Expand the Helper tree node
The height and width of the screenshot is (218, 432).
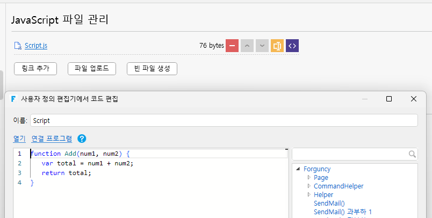tap(309, 194)
